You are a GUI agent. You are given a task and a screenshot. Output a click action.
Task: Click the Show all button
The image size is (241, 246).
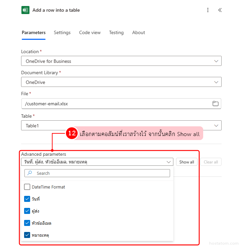coord(186,162)
